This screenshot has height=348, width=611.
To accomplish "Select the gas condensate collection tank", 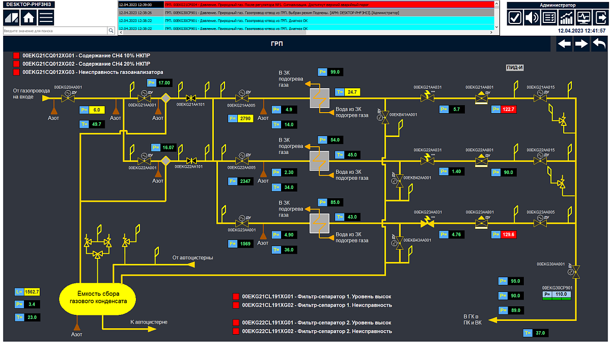I will click(98, 298).
